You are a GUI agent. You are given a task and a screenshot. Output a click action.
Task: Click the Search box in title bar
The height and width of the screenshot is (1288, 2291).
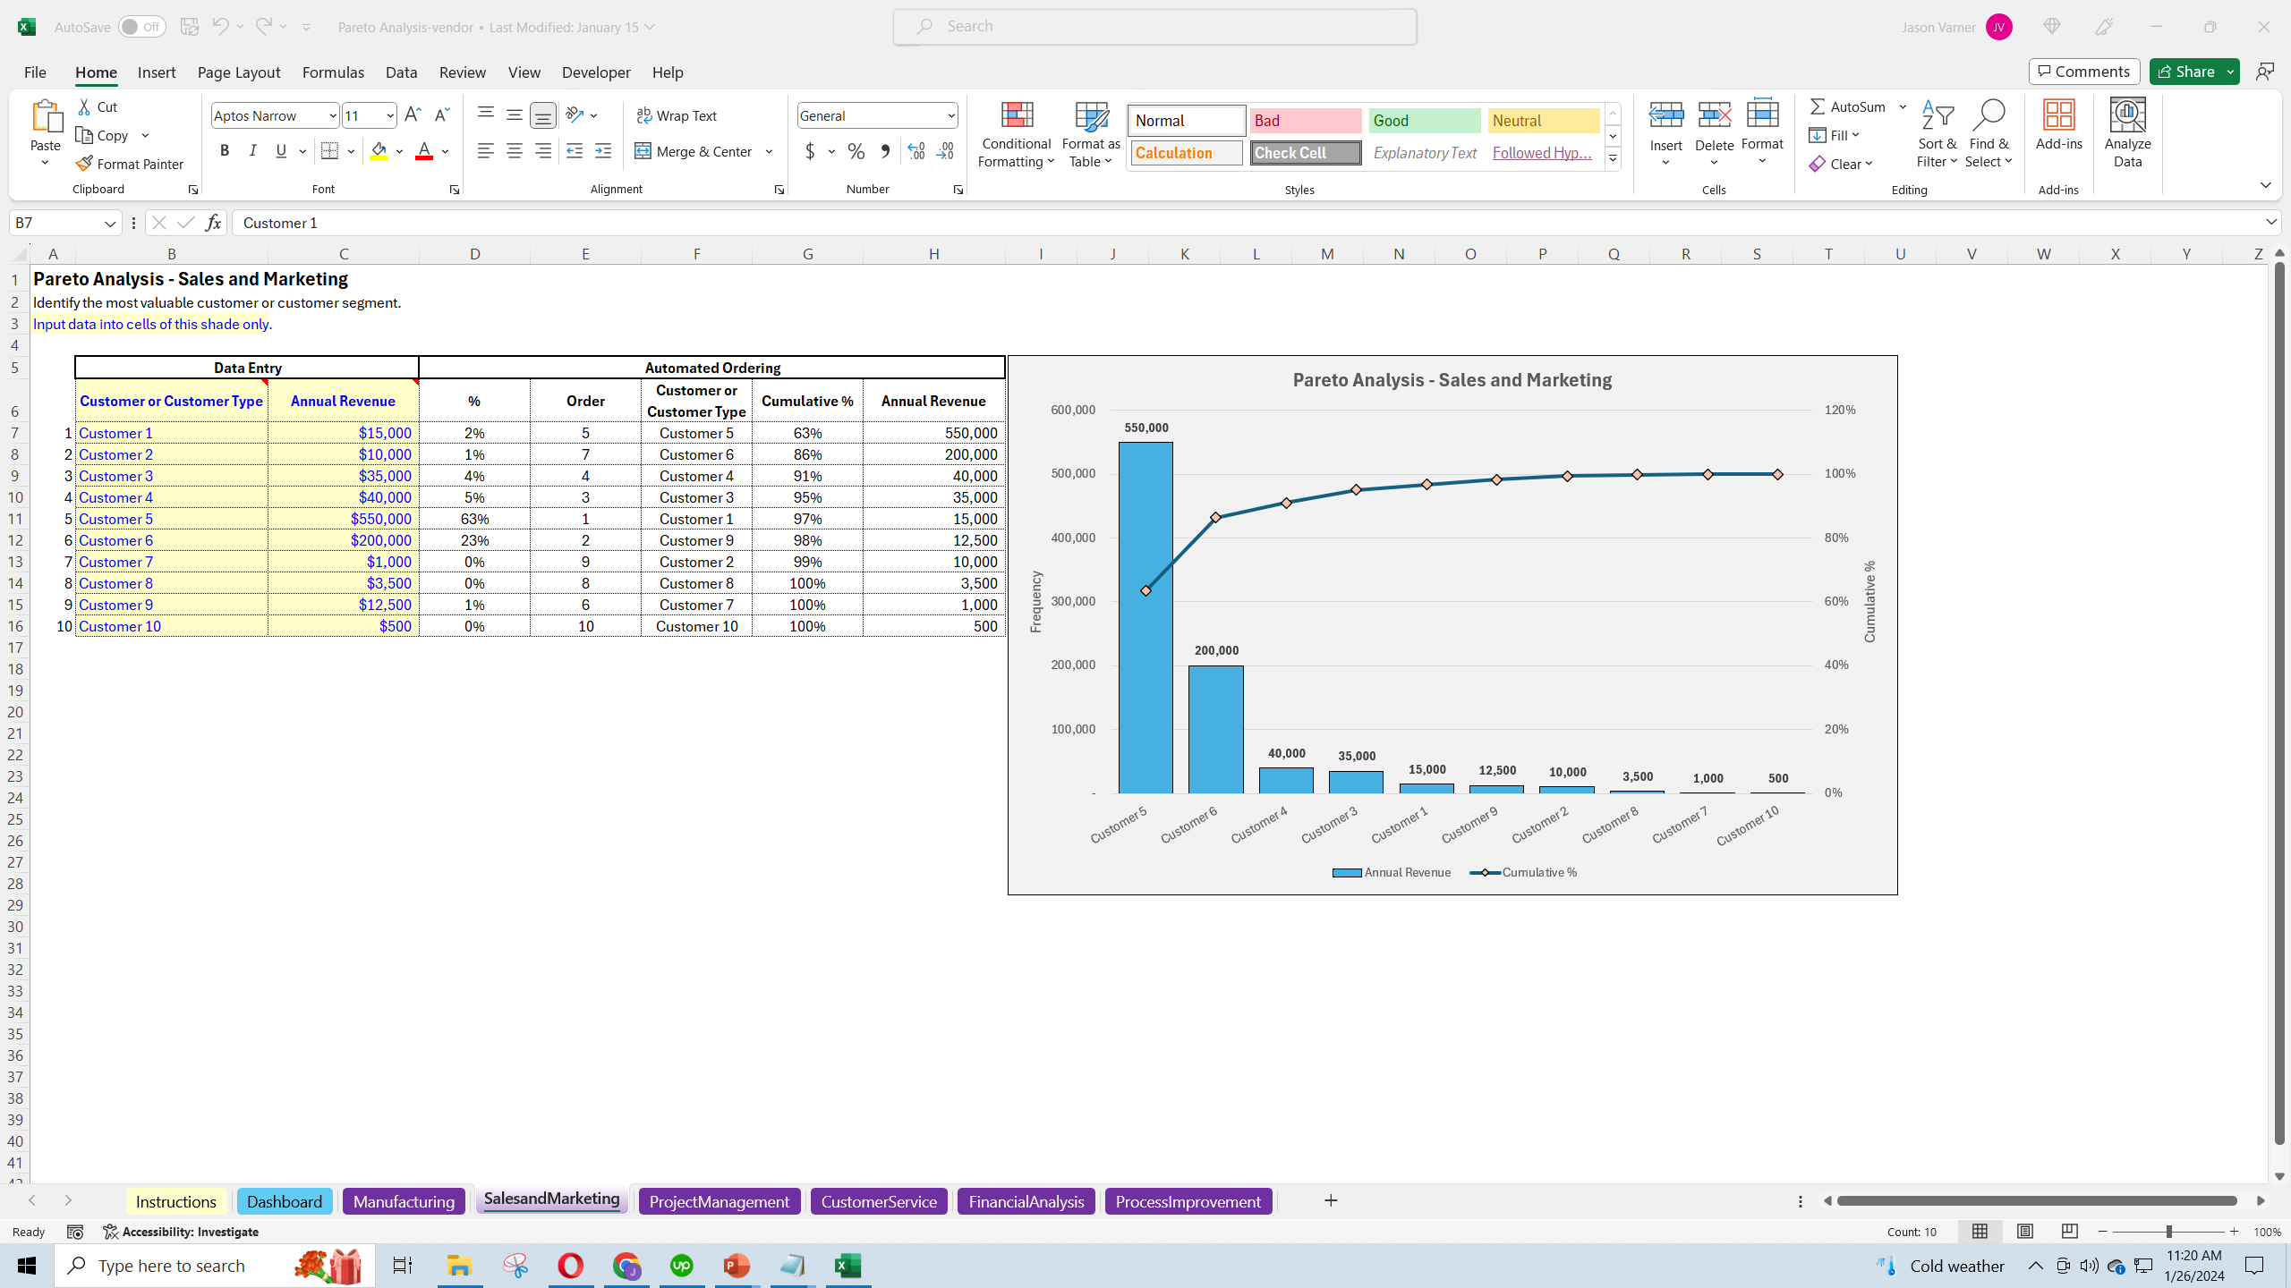[1154, 27]
